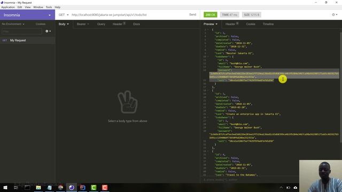Collapse the todoOwner object at line 26
This screenshot has width=342, height=192.
(x=208, y=117)
